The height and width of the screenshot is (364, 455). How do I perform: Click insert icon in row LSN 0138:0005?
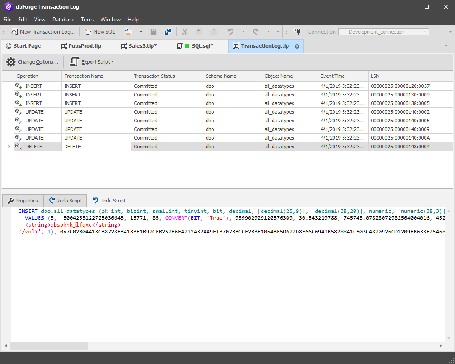[x=19, y=103]
